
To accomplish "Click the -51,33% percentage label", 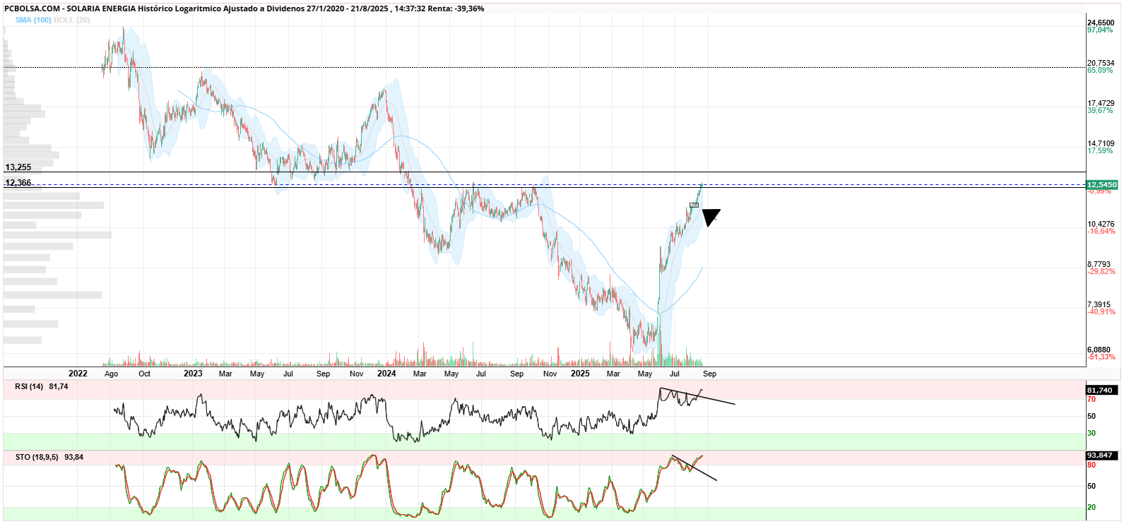I will pos(1101,357).
